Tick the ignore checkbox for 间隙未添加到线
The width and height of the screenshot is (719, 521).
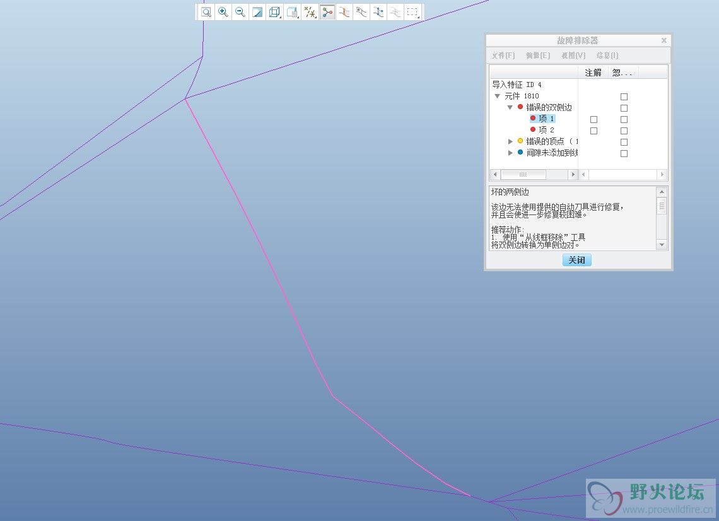click(x=624, y=154)
